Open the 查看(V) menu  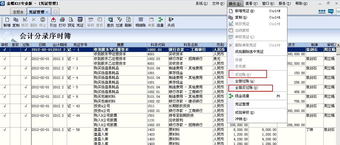[252, 4]
